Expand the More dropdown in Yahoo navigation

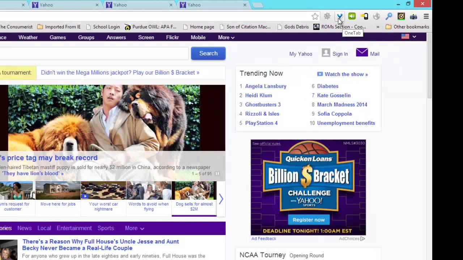point(226,37)
